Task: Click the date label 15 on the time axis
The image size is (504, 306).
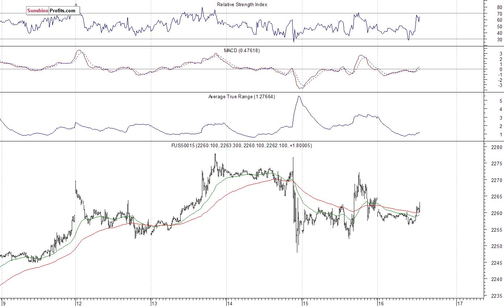Action: [x=305, y=303]
